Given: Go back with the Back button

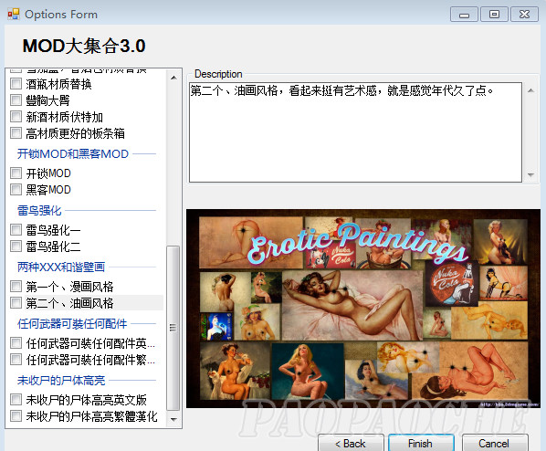Looking at the screenshot, I should pyautogui.click(x=351, y=443).
